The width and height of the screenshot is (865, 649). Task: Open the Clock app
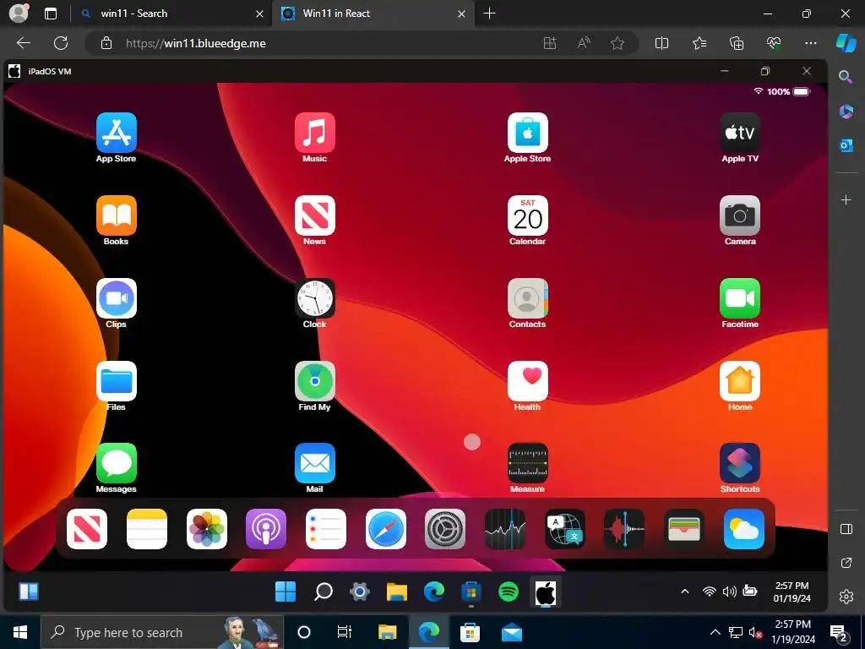click(315, 298)
